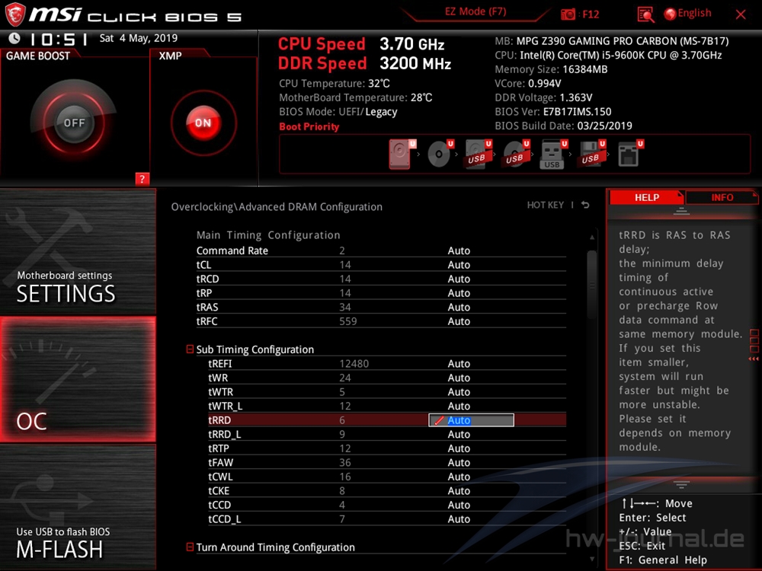Click the globe language icon
The height and width of the screenshot is (571, 762).
coord(670,14)
